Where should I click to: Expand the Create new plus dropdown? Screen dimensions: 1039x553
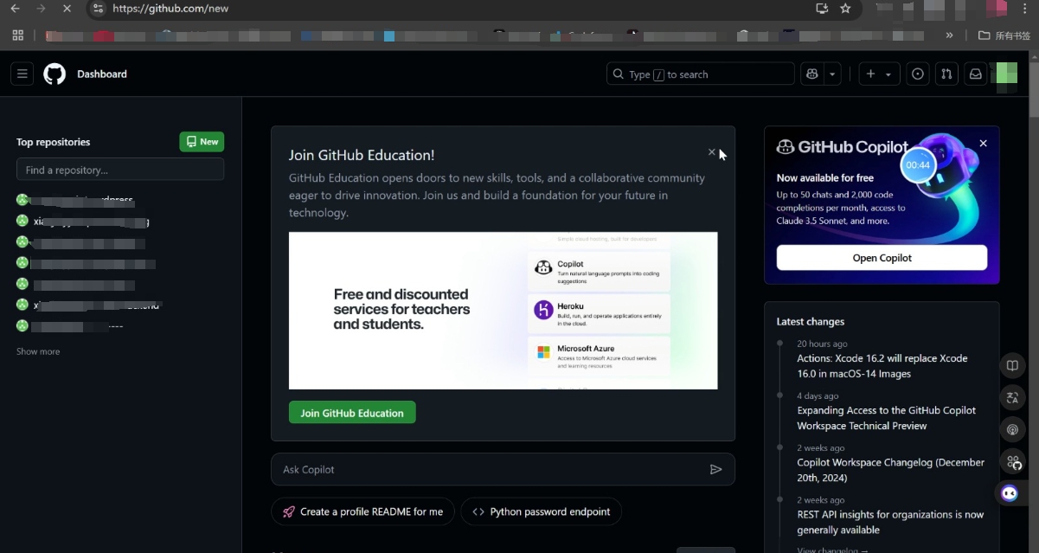878,74
